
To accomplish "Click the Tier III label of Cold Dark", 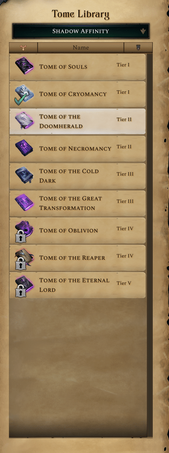I will [125, 174].
